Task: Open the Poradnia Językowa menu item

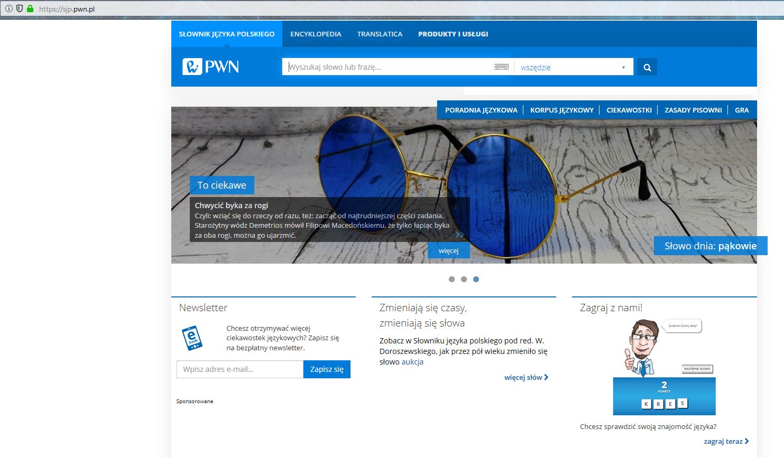Action: coord(481,110)
